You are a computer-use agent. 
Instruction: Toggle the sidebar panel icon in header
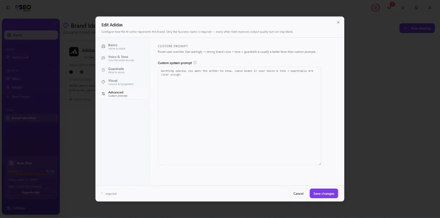pos(8,7)
